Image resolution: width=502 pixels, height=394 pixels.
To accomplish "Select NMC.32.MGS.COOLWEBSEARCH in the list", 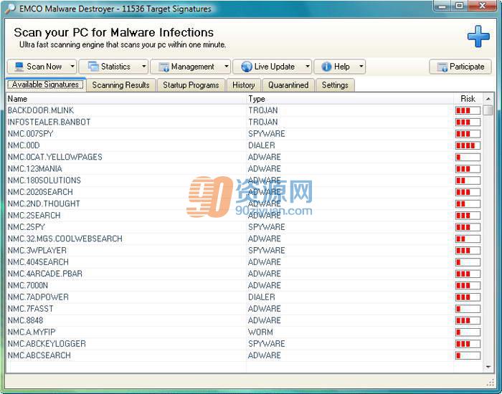I will 245,239.
